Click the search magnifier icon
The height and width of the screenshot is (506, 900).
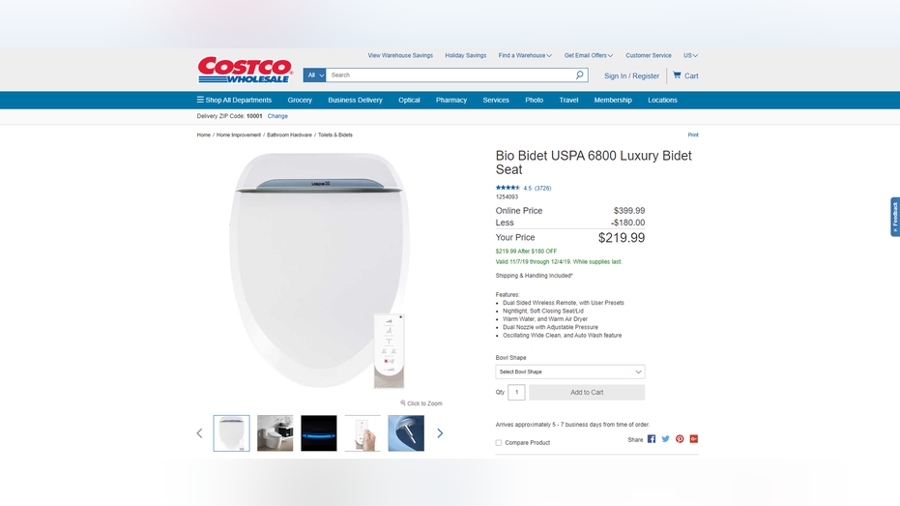pyautogui.click(x=580, y=74)
